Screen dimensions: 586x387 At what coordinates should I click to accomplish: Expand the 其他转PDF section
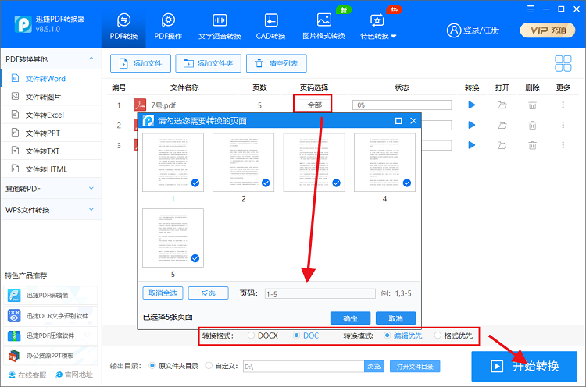tap(48, 189)
